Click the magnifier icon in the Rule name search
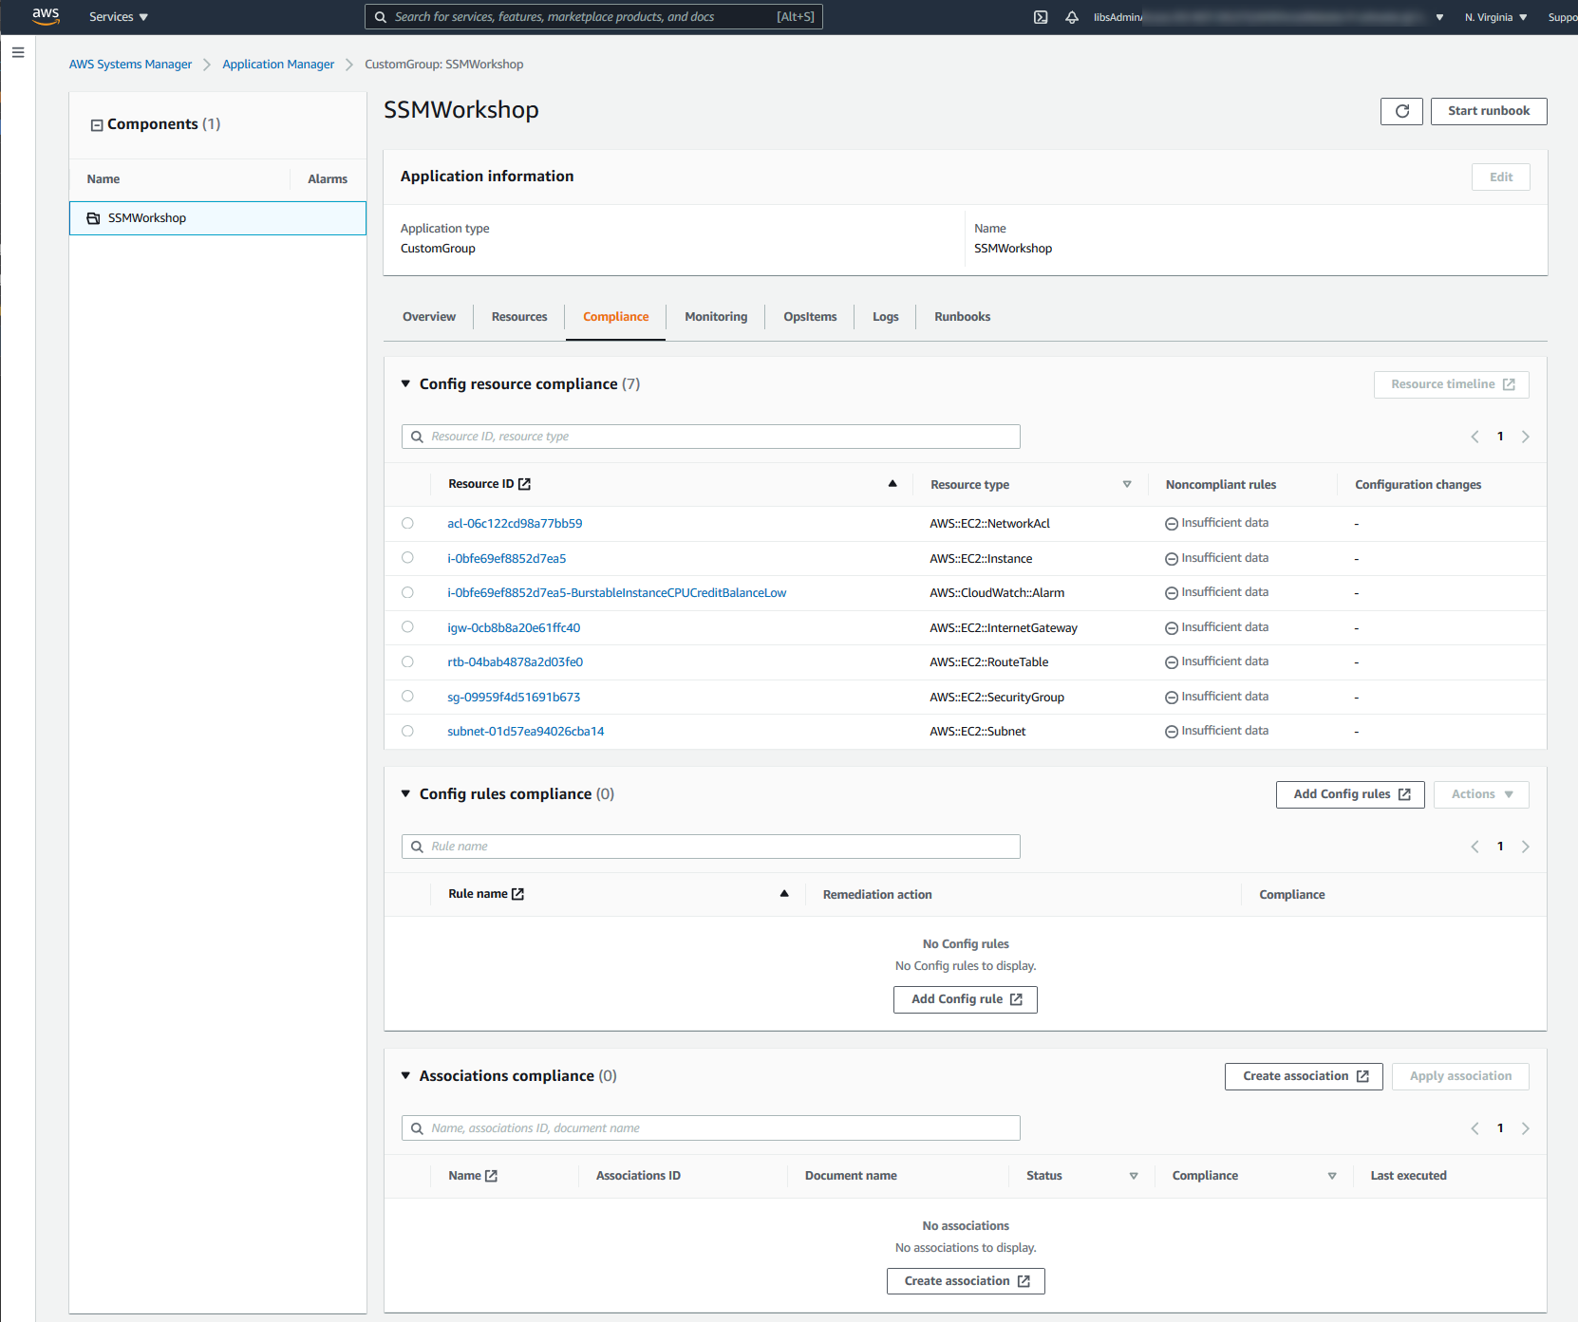 coord(417,847)
